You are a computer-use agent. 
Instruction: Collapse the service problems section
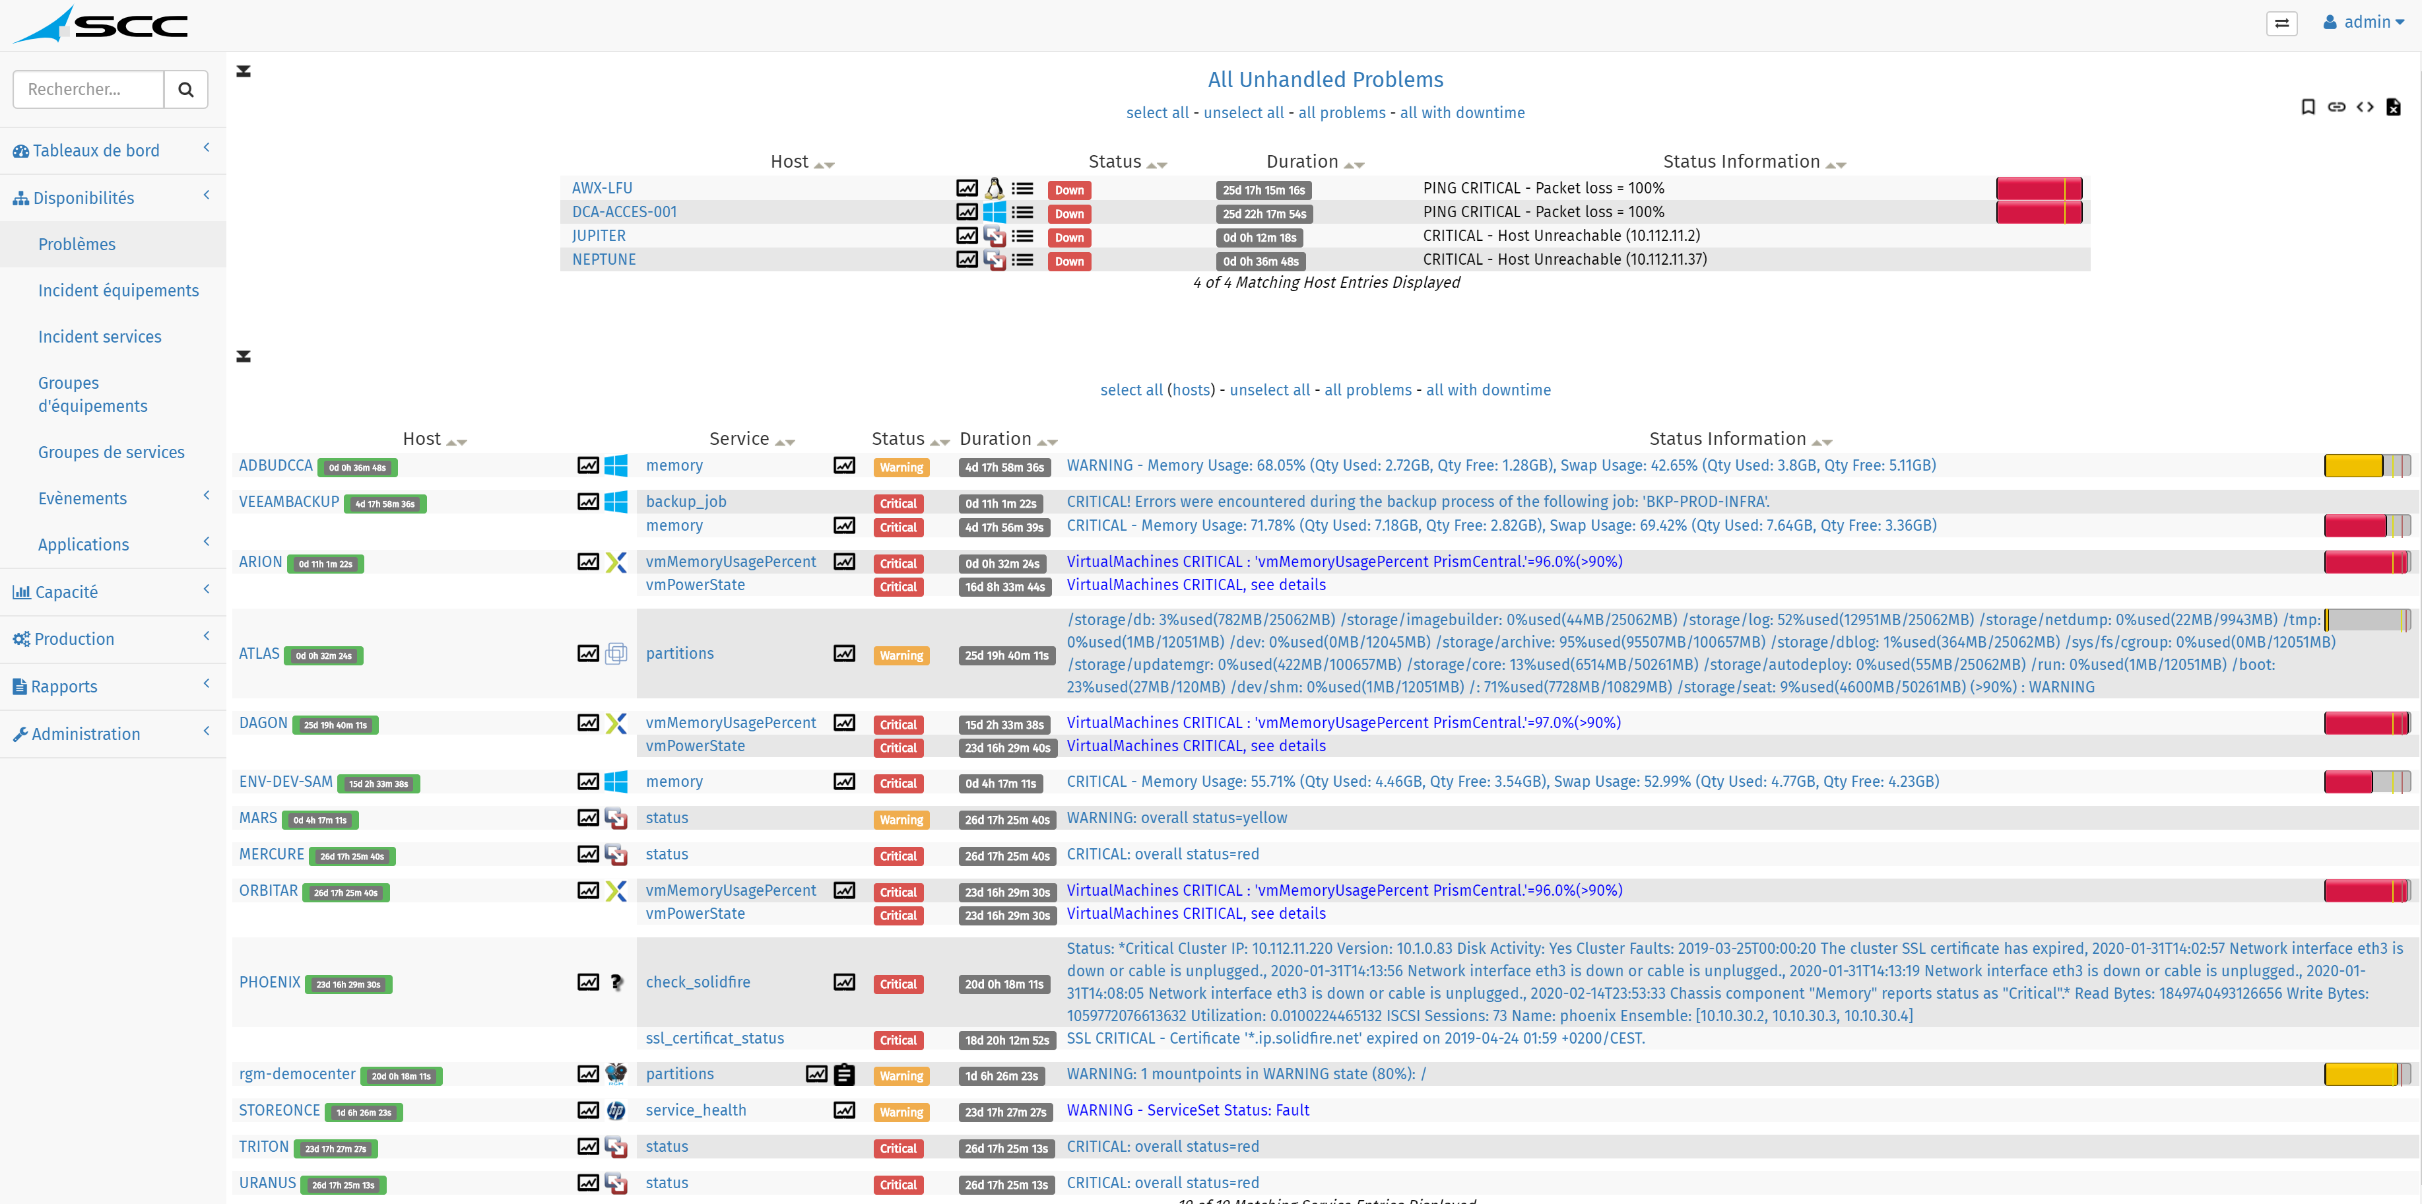pos(244,356)
